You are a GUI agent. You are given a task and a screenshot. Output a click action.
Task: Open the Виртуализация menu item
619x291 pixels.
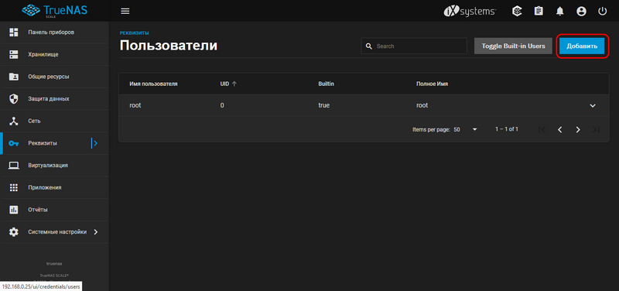click(x=54, y=166)
